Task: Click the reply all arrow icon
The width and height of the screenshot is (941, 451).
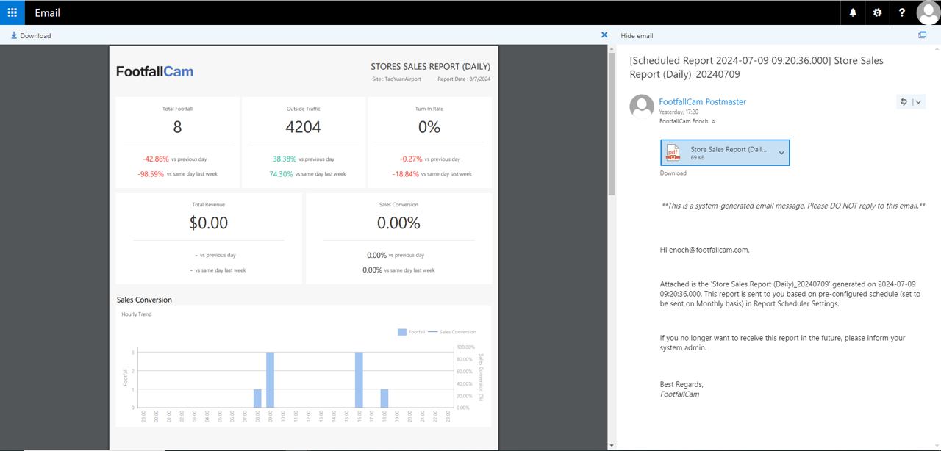Action: click(904, 102)
